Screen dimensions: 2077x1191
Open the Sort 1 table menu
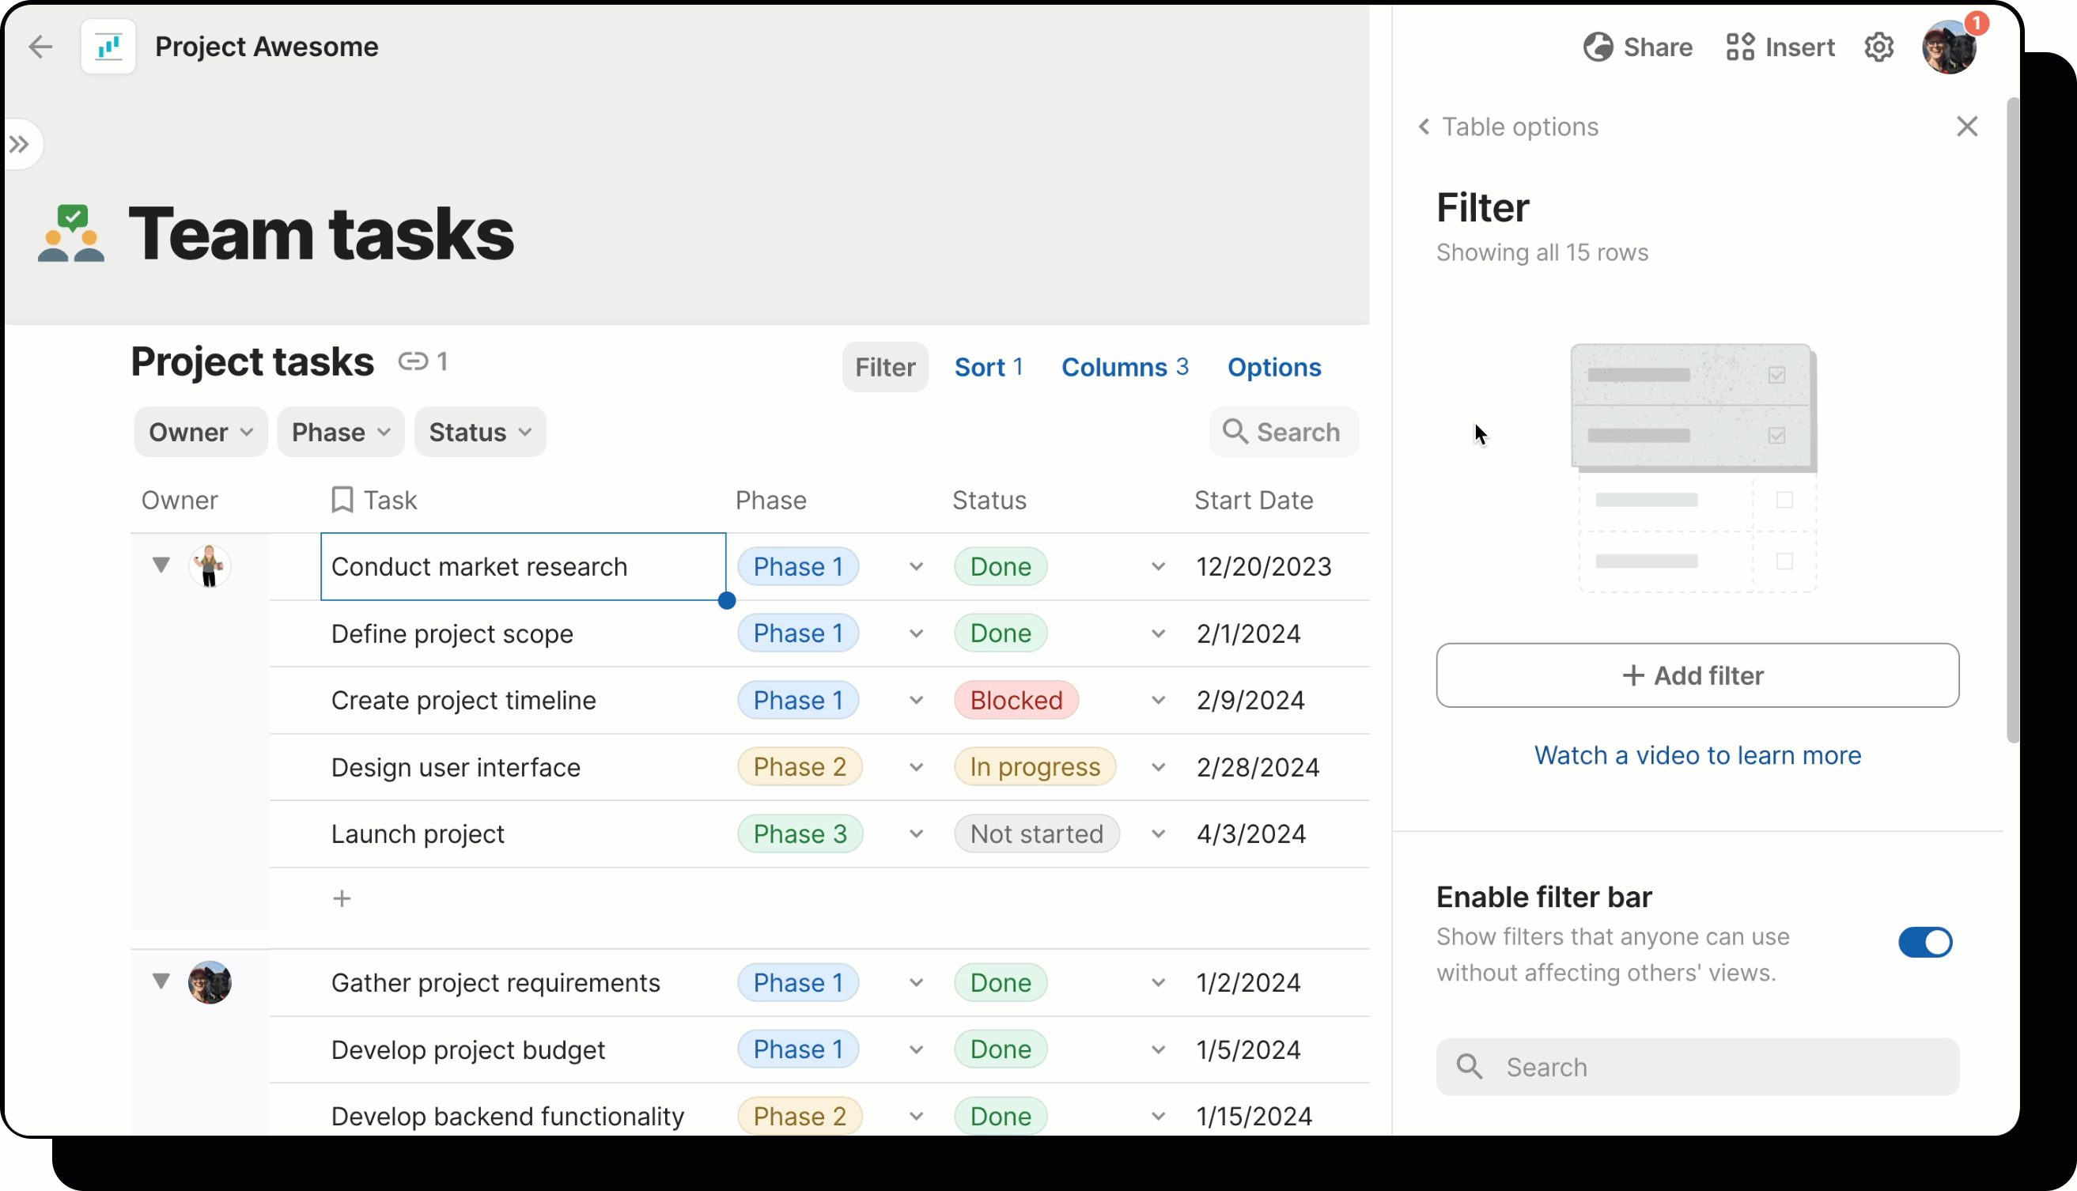tap(988, 367)
